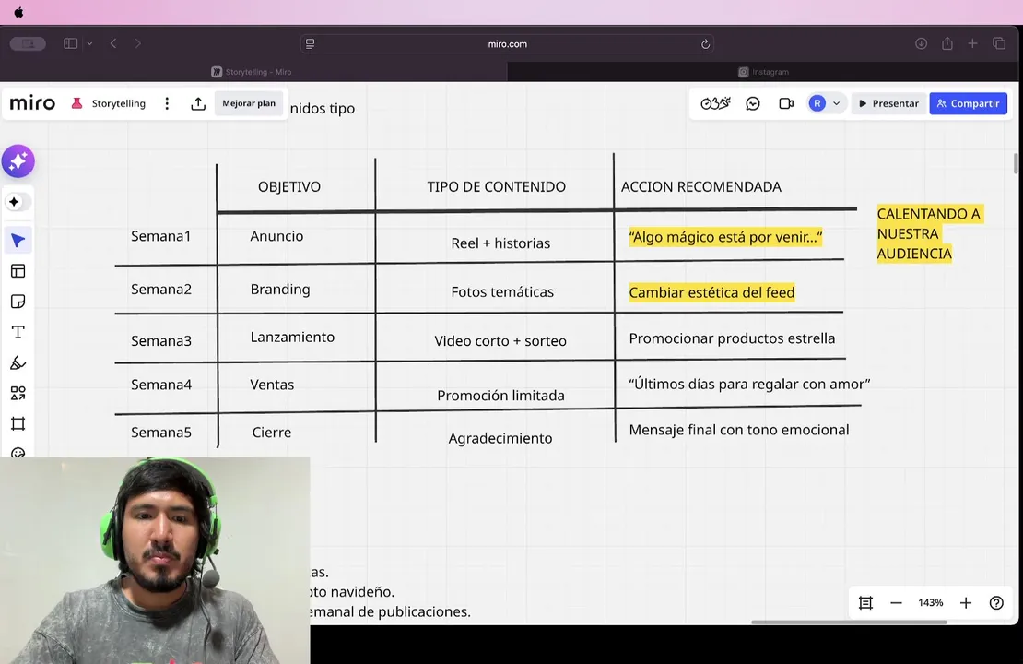Select 'CALENTANDO A NUESTRA AUDIENCIA' note

[929, 233]
